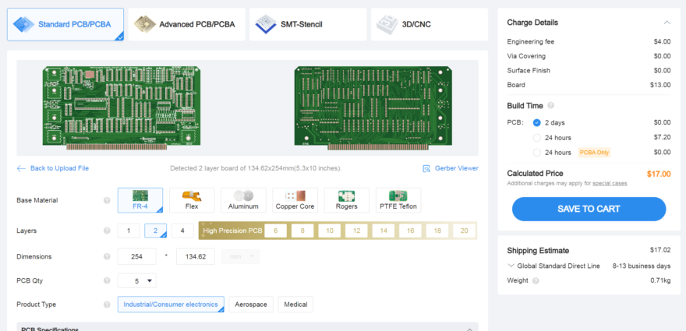
Task: Choose 24 hours build for $7.20
Action: pyautogui.click(x=537, y=137)
